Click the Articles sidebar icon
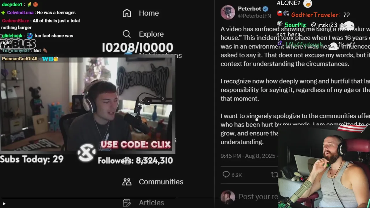This screenshot has height=208, width=370. (x=127, y=203)
